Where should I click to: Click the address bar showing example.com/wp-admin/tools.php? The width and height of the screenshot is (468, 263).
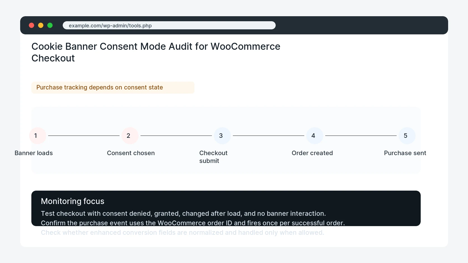(x=169, y=25)
